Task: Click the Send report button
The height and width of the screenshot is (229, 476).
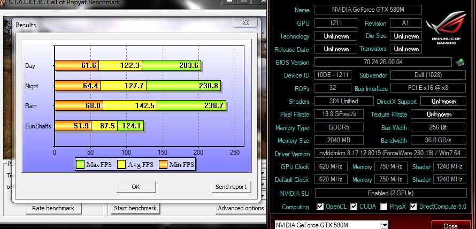Action: tap(231, 187)
